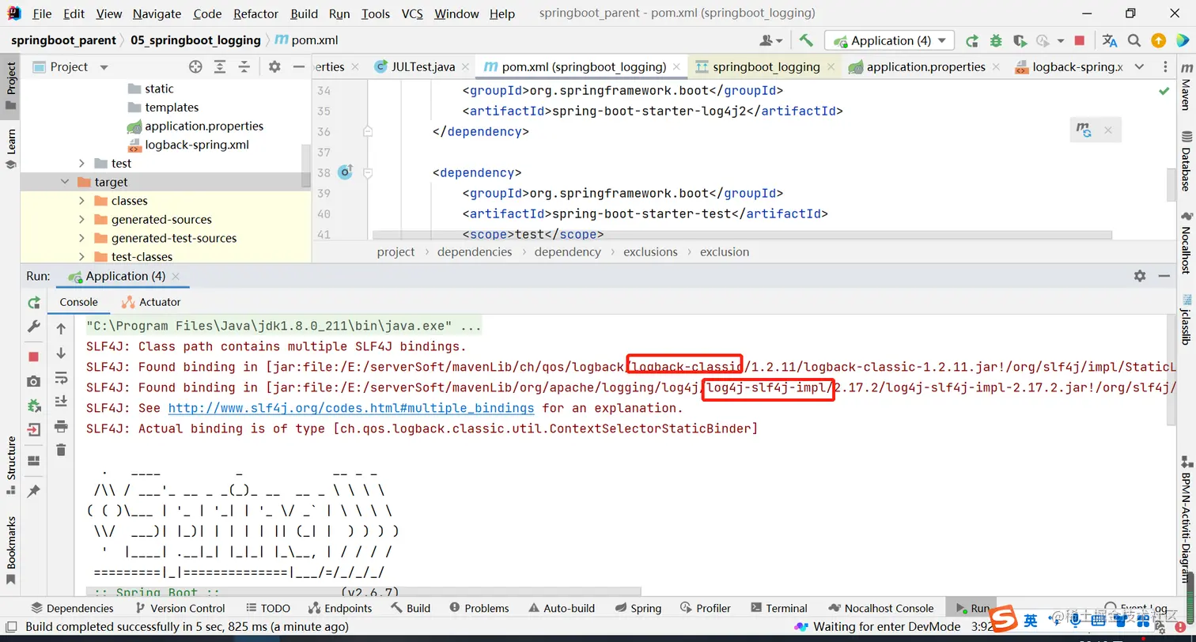1196x642 pixels.
Task: Open the Translate icon in the toolbar
Action: coord(1110,40)
